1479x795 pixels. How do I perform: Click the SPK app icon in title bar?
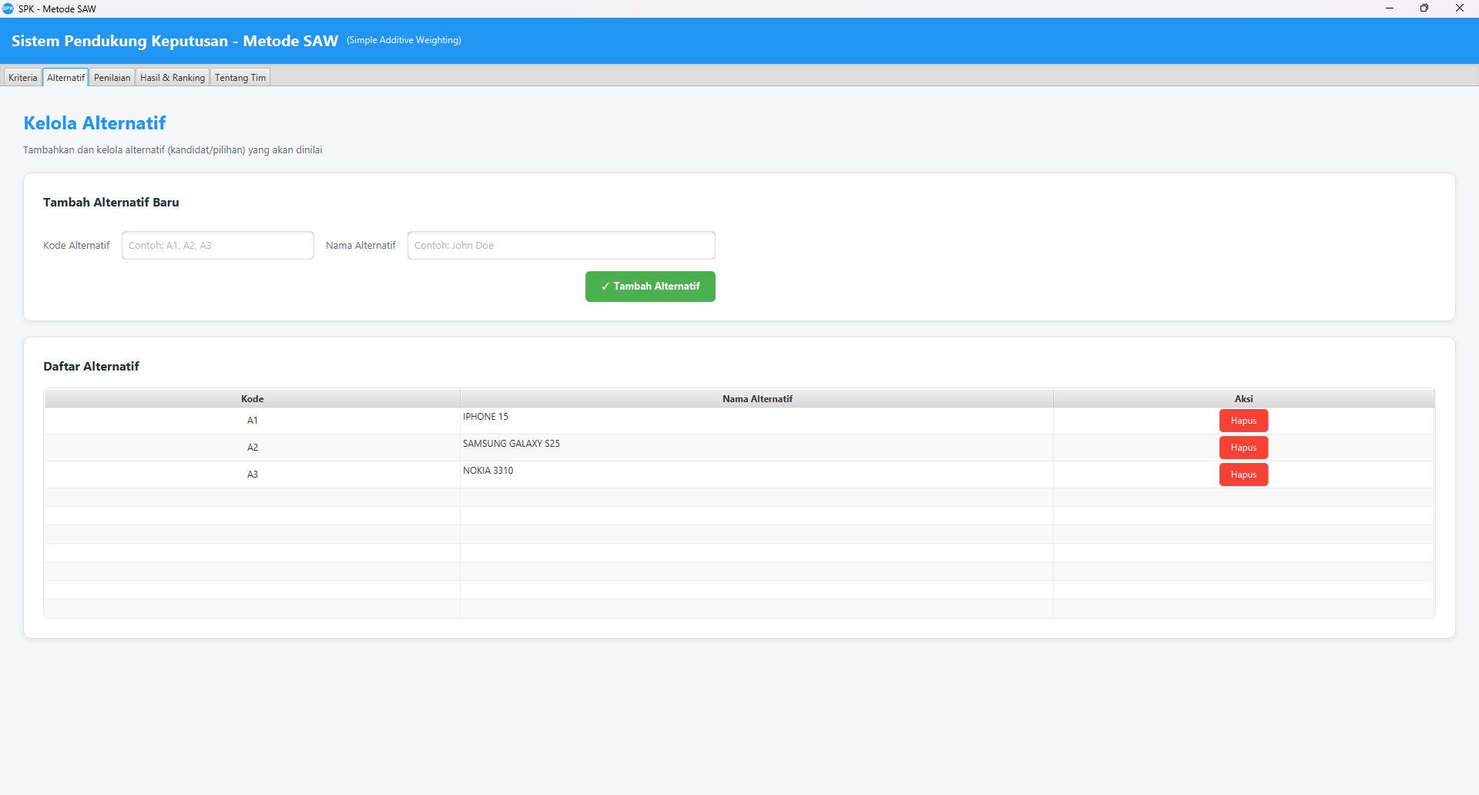8,8
